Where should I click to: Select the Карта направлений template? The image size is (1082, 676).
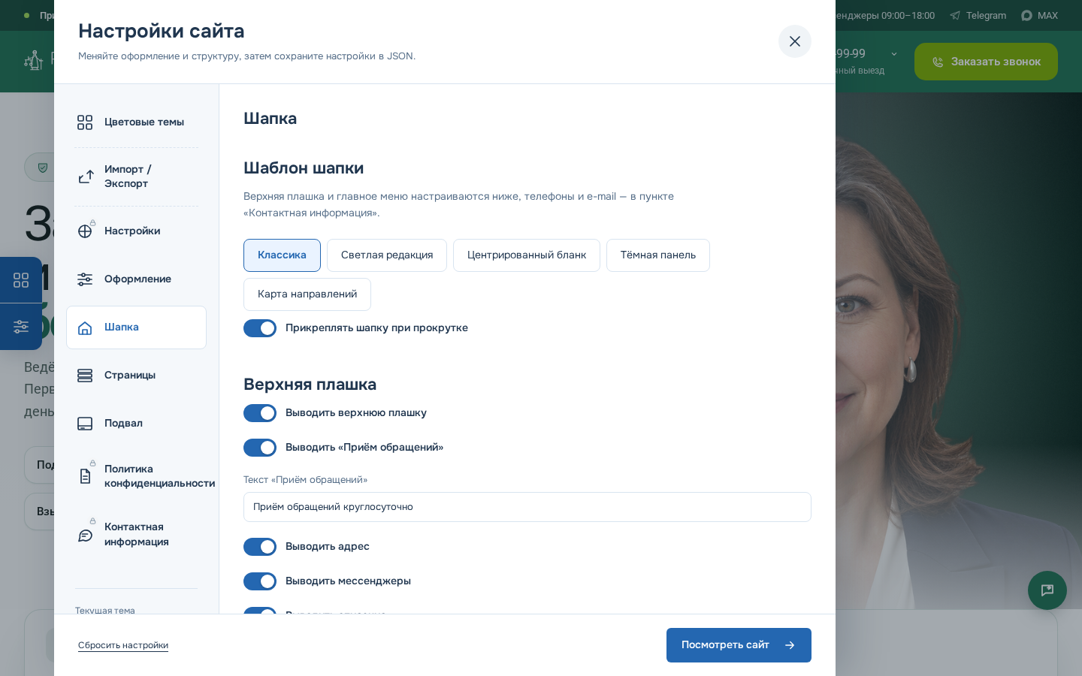[307, 294]
